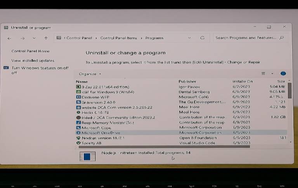Click the view options list icon
The height and width of the screenshot is (188, 298).
[263, 73]
